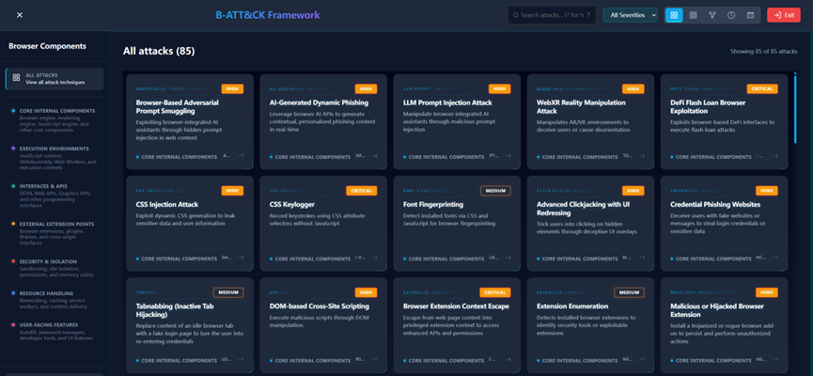813x376 pixels.
Task: Click the X icon beside the framework title
Action: 20,15
